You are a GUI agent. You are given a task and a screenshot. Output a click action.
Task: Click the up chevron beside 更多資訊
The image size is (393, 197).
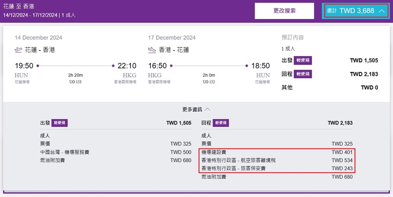208,110
